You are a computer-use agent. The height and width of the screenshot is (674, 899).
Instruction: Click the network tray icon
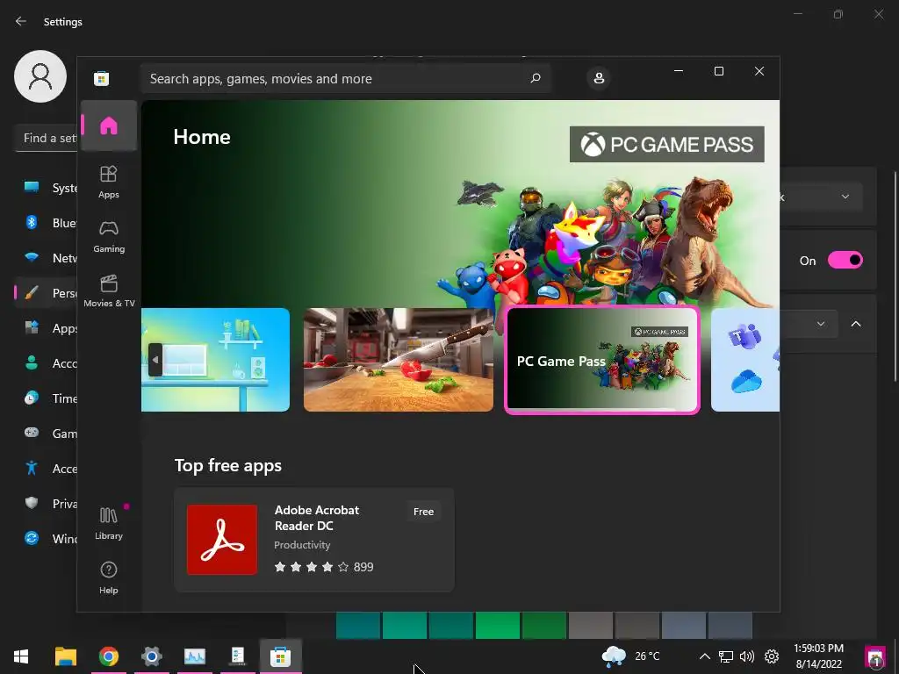click(x=726, y=656)
